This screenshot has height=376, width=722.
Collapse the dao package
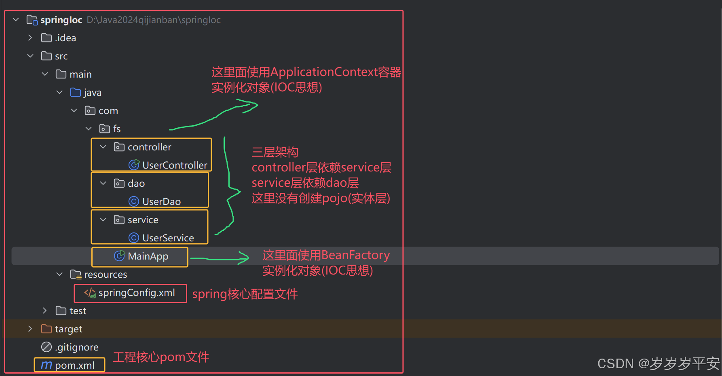coord(103,183)
